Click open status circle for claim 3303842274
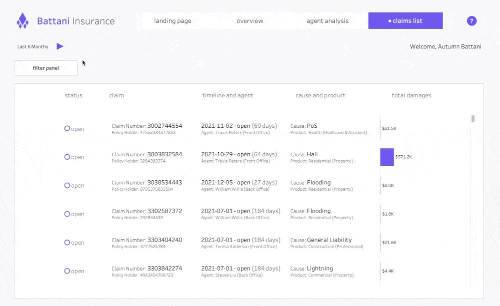 click(67, 271)
